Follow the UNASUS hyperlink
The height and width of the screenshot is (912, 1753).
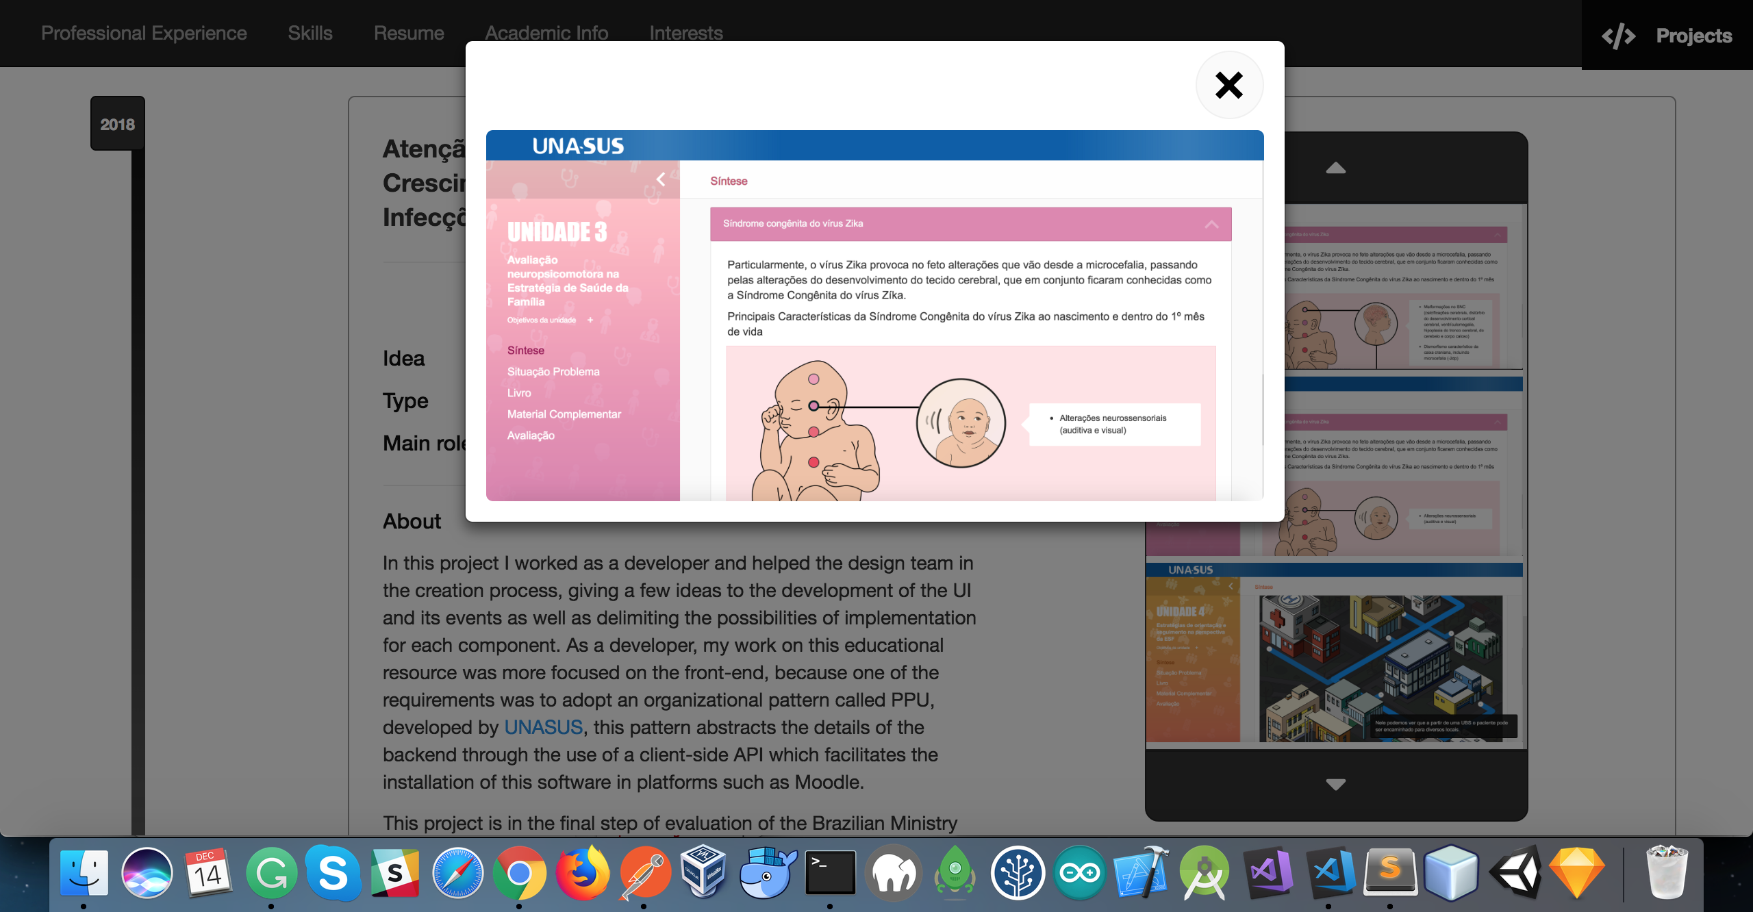tap(543, 727)
